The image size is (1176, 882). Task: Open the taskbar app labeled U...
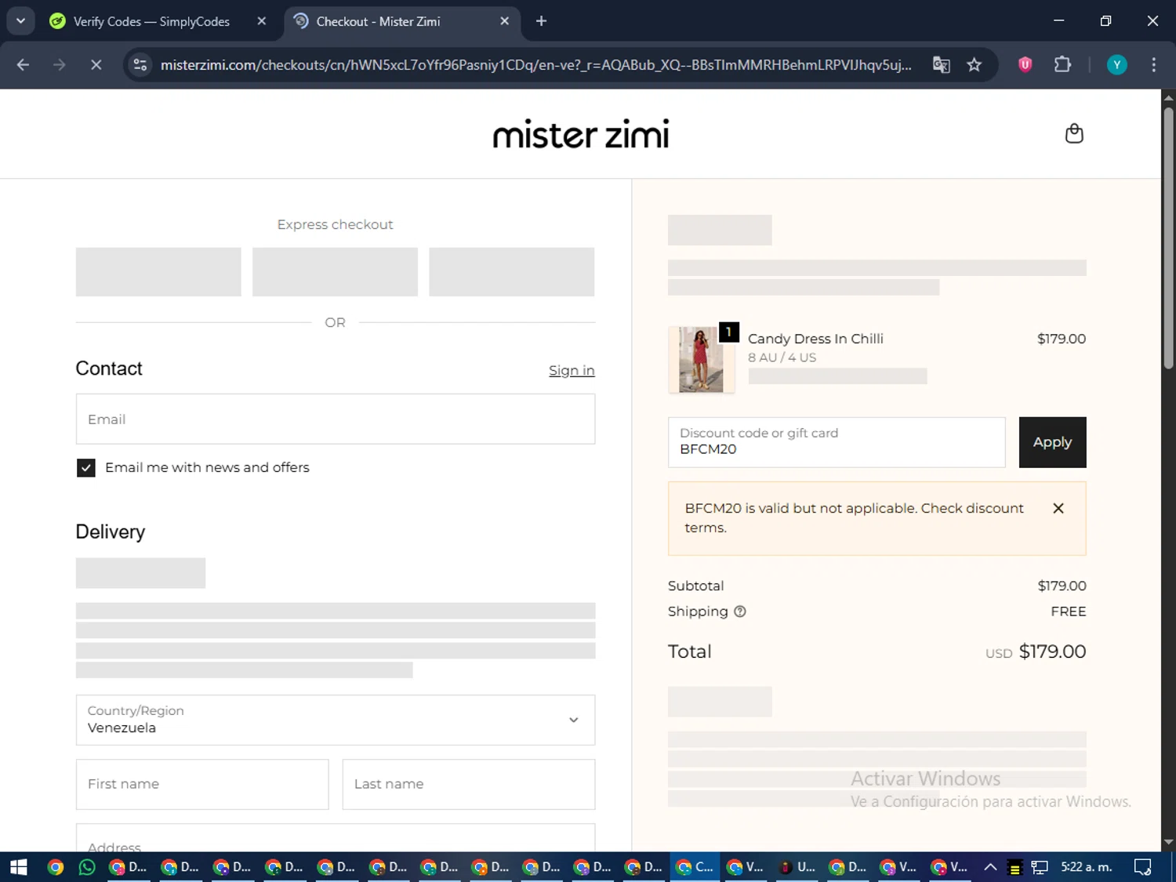(x=797, y=867)
